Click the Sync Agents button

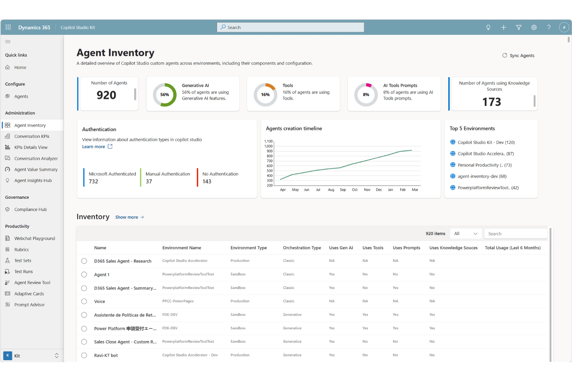coord(518,56)
